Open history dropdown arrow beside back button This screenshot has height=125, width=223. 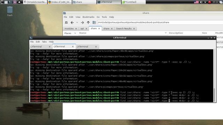coord(77,22)
